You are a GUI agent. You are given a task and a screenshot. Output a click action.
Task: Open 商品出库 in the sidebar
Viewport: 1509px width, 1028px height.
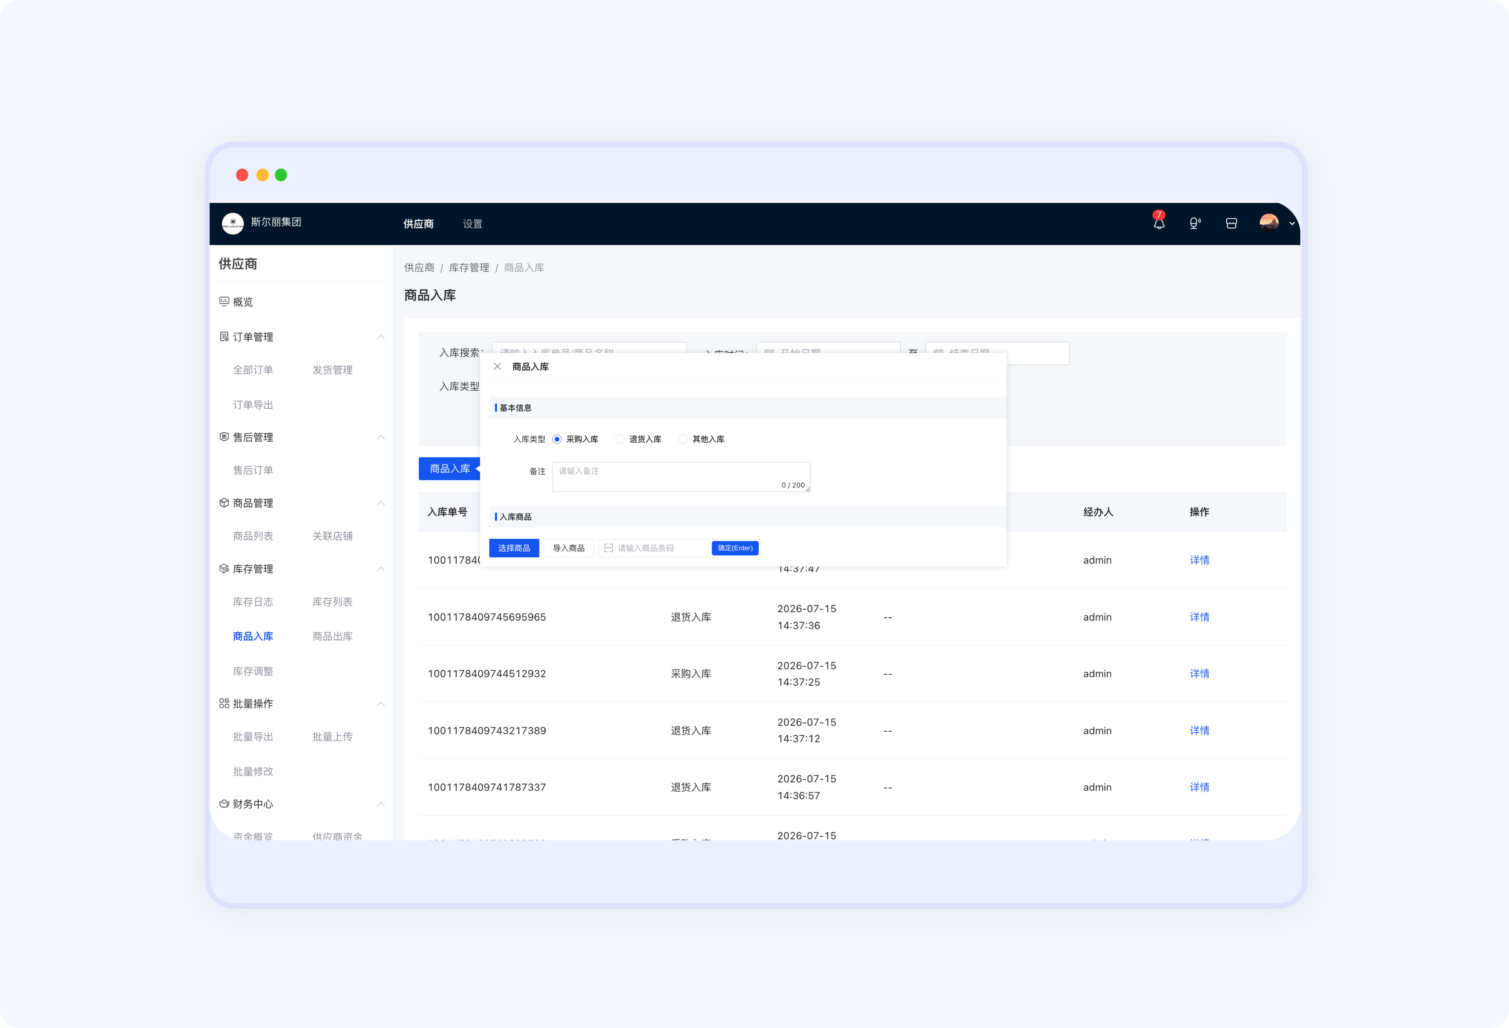coord(333,637)
